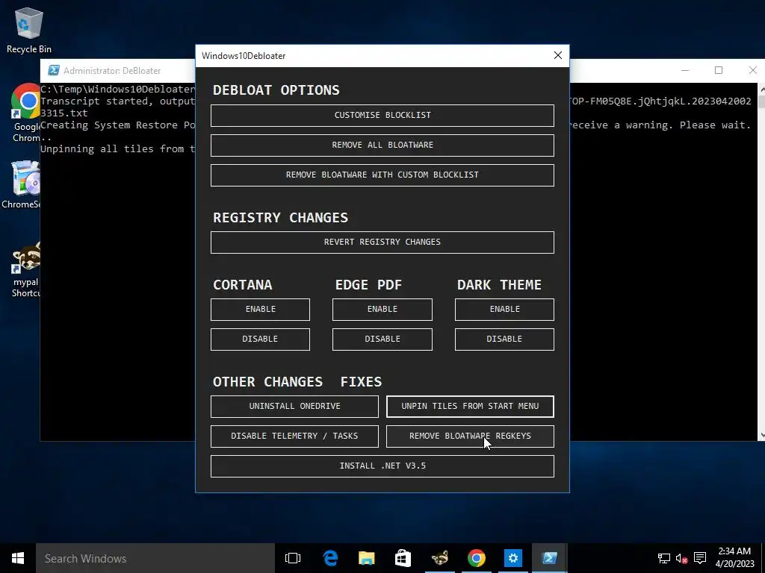
Task: Click Remove Bloatware Regkeys
Action: click(x=470, y=436)
